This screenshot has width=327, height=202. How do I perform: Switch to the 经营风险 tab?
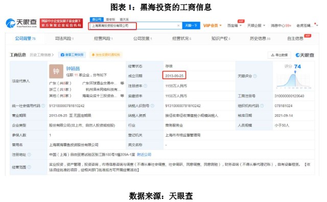click(103, 39)
